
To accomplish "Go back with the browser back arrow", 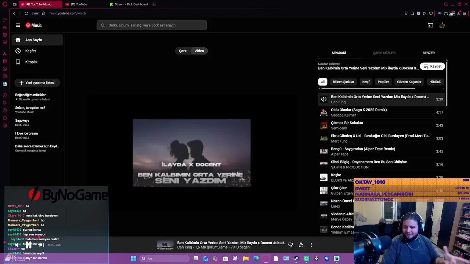I will point(14,13).
